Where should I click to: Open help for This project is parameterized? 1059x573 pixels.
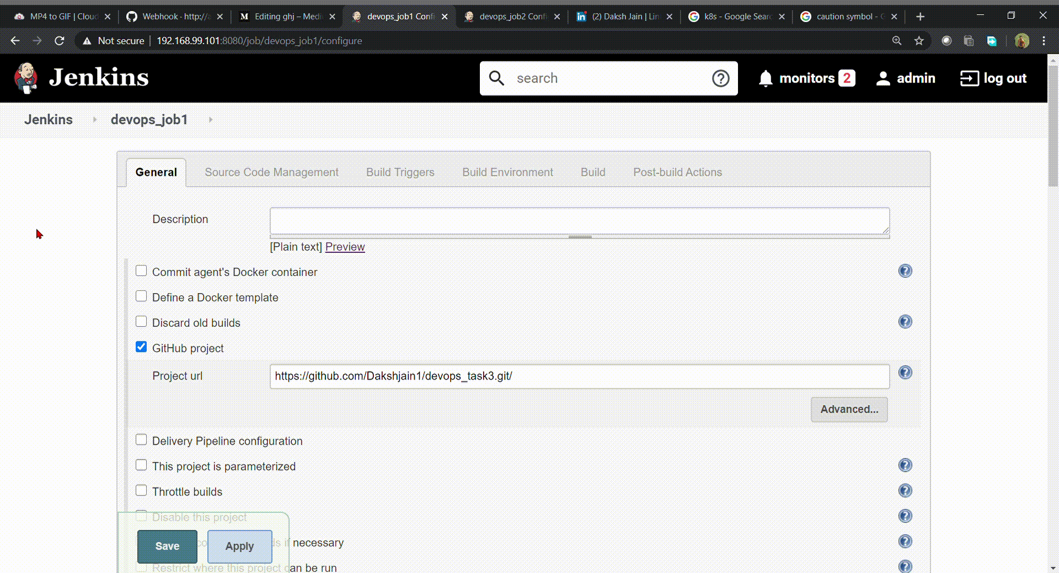[905, 466]
